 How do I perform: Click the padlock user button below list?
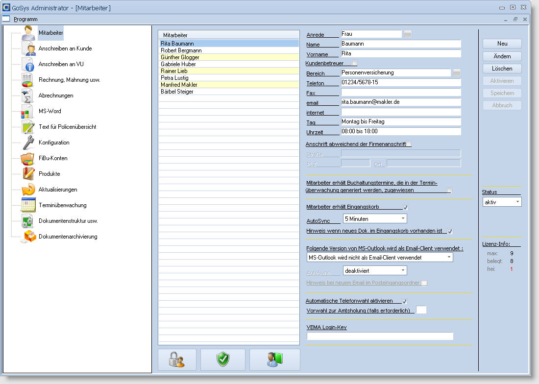point(177,360)
